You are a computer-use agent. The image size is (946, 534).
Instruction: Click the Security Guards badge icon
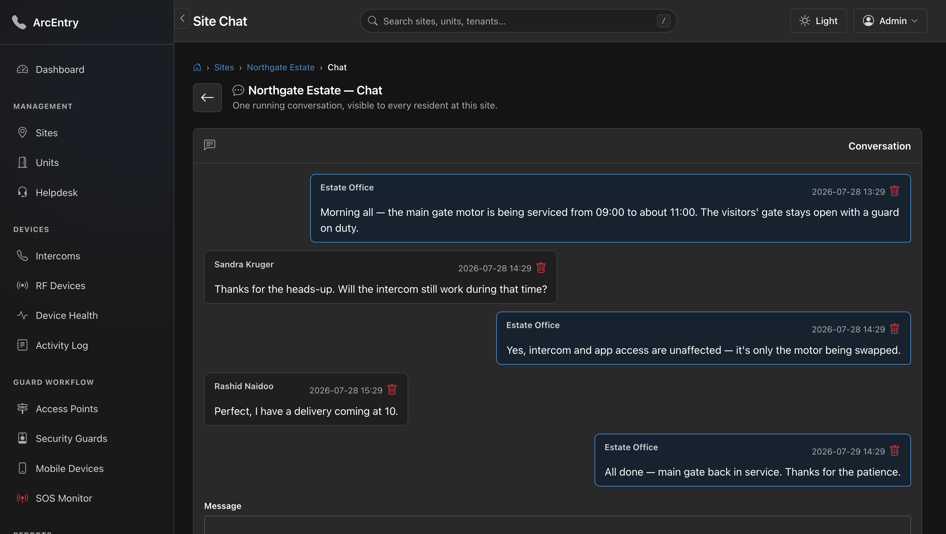(x=22, y=438)
